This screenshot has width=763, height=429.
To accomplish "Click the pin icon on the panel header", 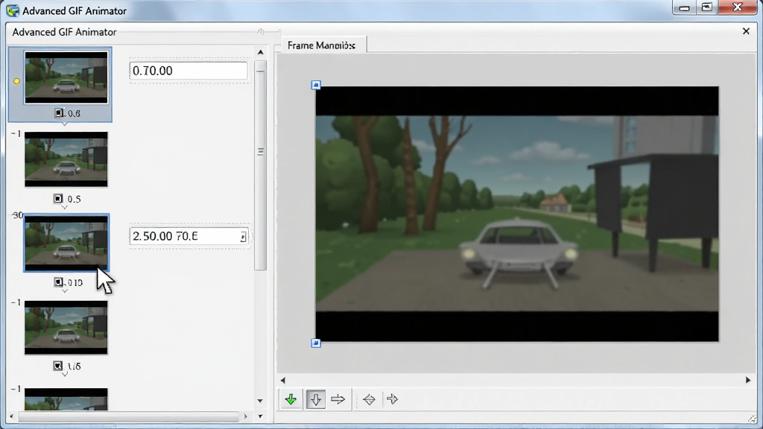I will pyautogui.click(x=261, y=31).
